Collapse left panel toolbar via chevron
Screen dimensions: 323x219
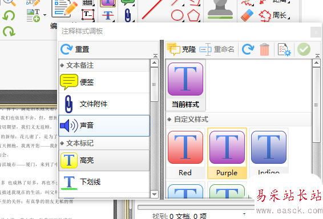[156, 56]
